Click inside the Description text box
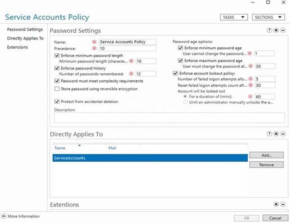Viewport: 290px width, 223px height. point(163,118)
